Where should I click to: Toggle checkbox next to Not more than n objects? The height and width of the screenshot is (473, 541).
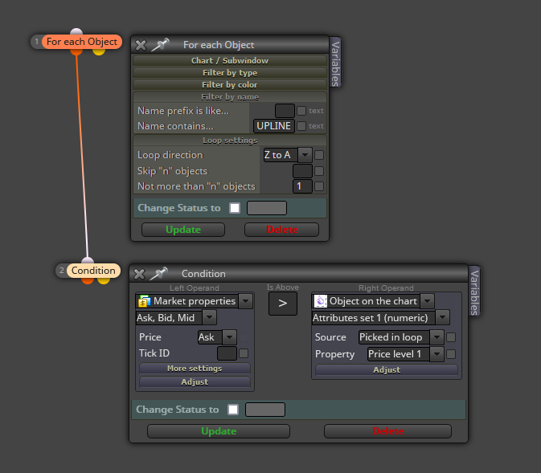point(319,186)
